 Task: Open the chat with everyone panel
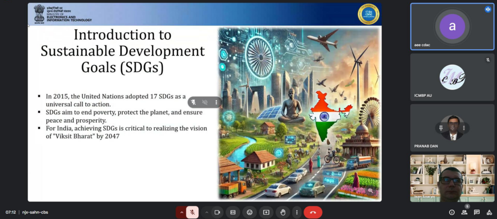(x=477, y=212)
